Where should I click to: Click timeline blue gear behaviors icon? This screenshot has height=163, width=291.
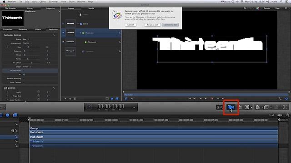8,115
